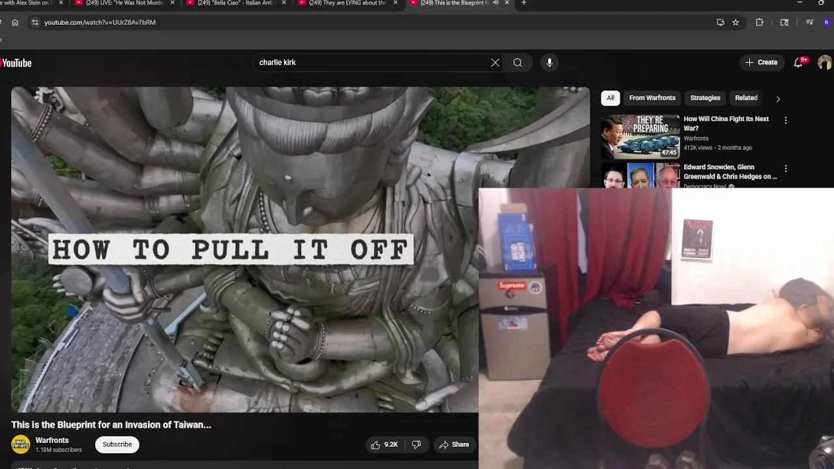Screen dimensions: 834x469
Task: Open the 'Warfronts' channel name link
Action: point(52,440)
